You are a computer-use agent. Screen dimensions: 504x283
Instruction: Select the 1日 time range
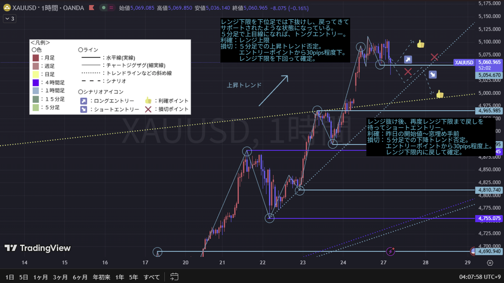click(10, 277)
